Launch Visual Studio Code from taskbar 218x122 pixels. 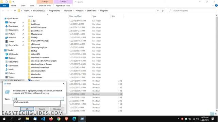43,119
